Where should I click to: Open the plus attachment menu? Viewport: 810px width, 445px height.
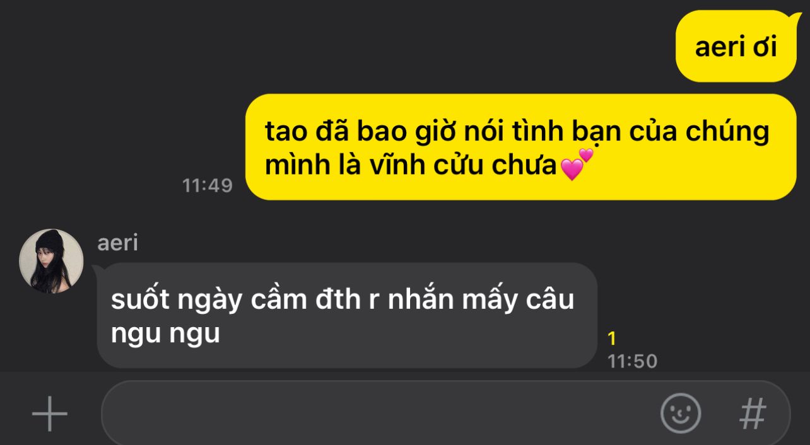click(x=50, y=413)
